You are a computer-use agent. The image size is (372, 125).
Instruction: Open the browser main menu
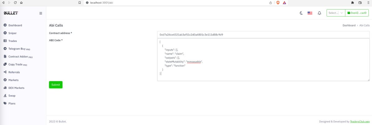(368, 2)
